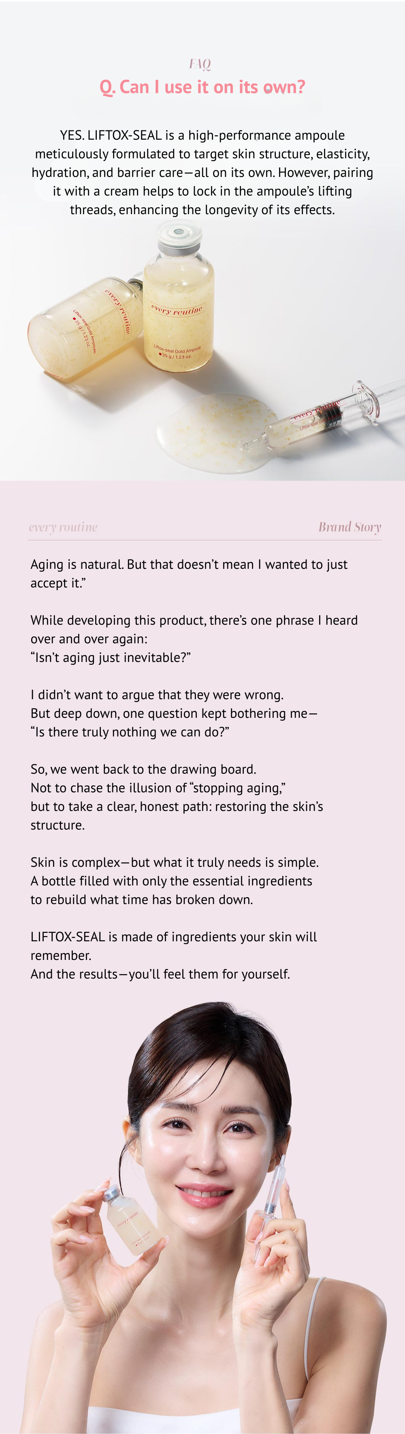Click the small FAQ label
Screen dimensions: 405x1434
pos(200,64)
